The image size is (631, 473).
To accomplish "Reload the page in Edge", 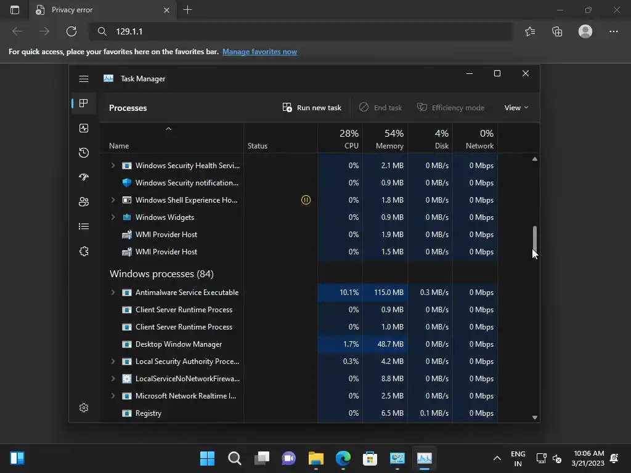I will click(71, 31).
